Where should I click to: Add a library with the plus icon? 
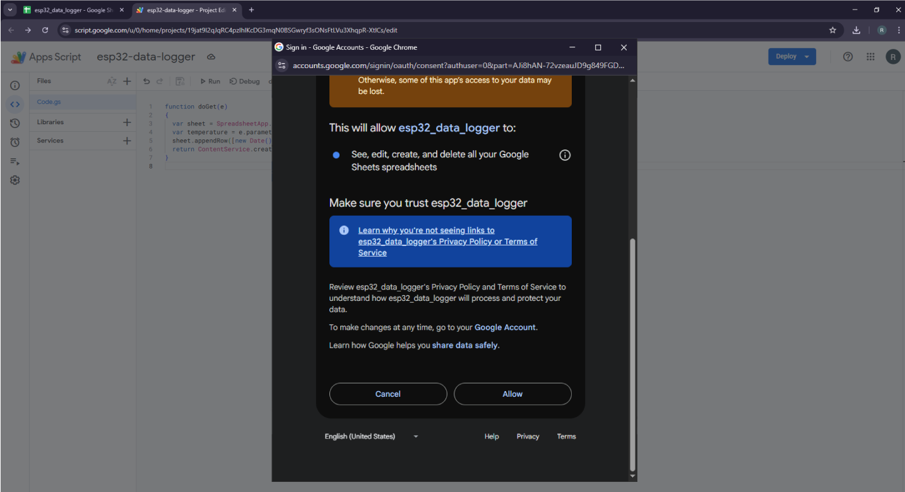pos(127,122)
